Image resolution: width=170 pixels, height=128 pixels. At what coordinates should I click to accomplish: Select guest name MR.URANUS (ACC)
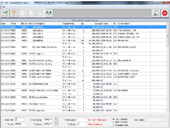point(127,47)
